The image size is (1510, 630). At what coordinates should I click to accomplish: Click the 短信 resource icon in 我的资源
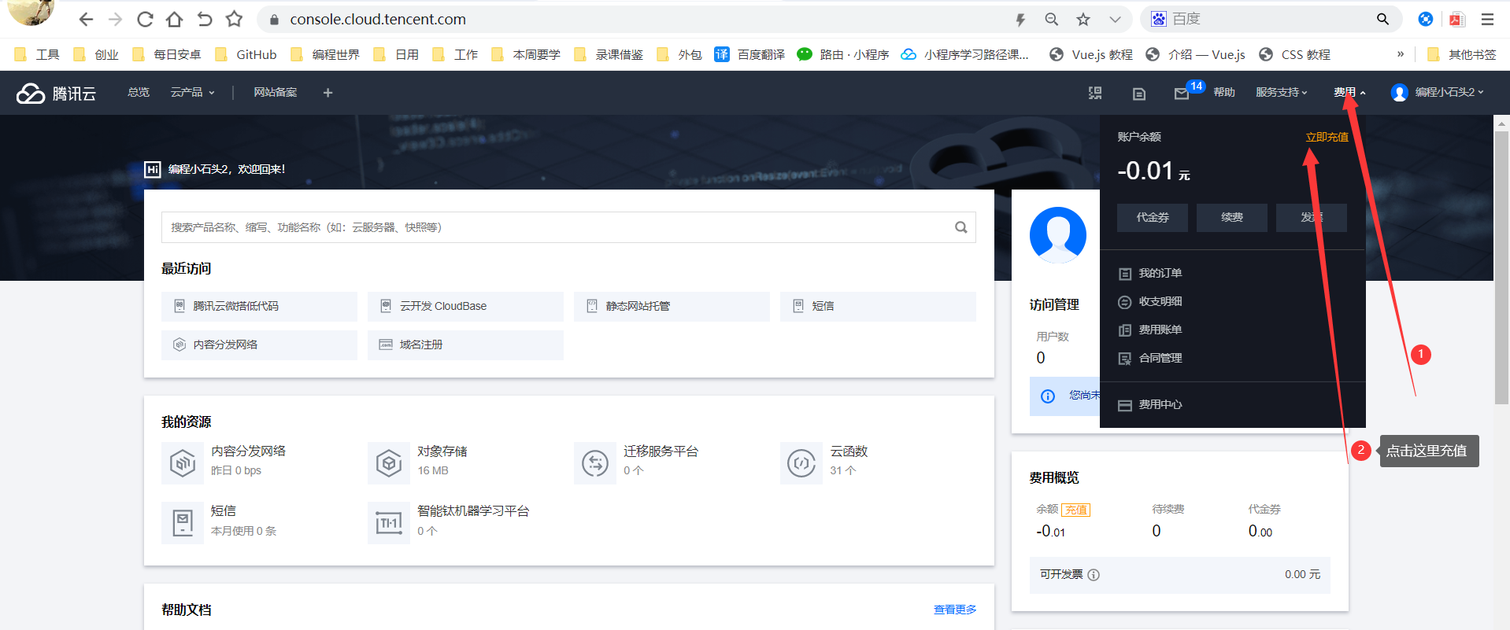pyautogui.click(x=182, y=522)
